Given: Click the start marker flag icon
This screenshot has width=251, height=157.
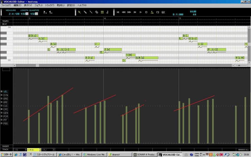Looking at the screenshot, I should (45, 12).
